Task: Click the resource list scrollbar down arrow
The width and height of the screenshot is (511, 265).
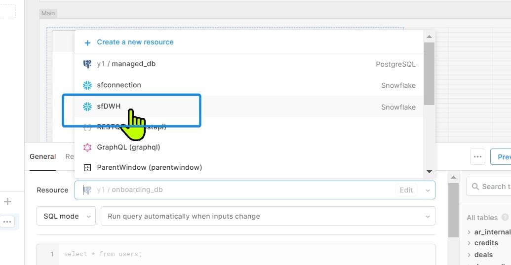Action: point(429,172)
